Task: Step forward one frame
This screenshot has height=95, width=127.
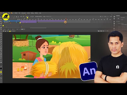Action: click(40, 17)
